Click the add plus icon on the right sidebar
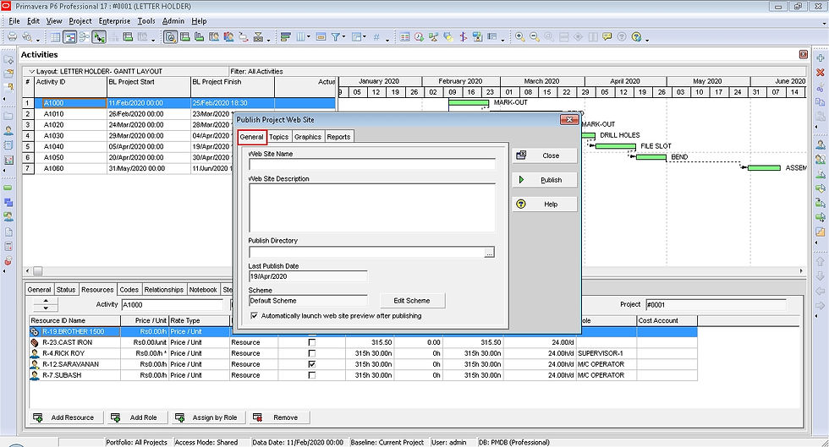The image size is (829, 447). [x=820, y=58]
